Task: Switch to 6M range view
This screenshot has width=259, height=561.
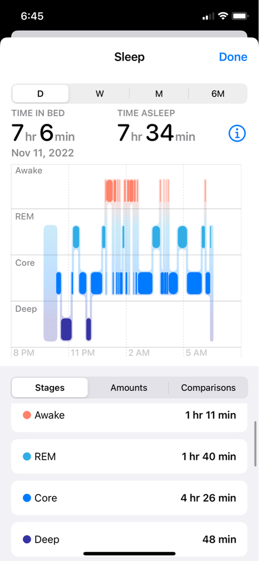Action: (218, 93)
